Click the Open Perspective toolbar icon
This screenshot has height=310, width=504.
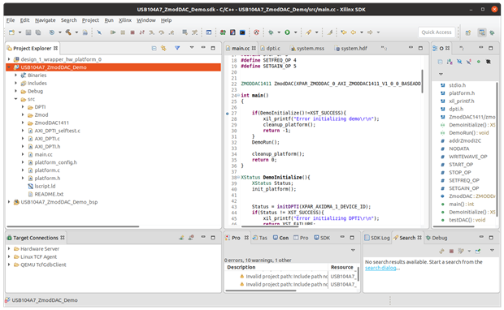click(468, 32)
